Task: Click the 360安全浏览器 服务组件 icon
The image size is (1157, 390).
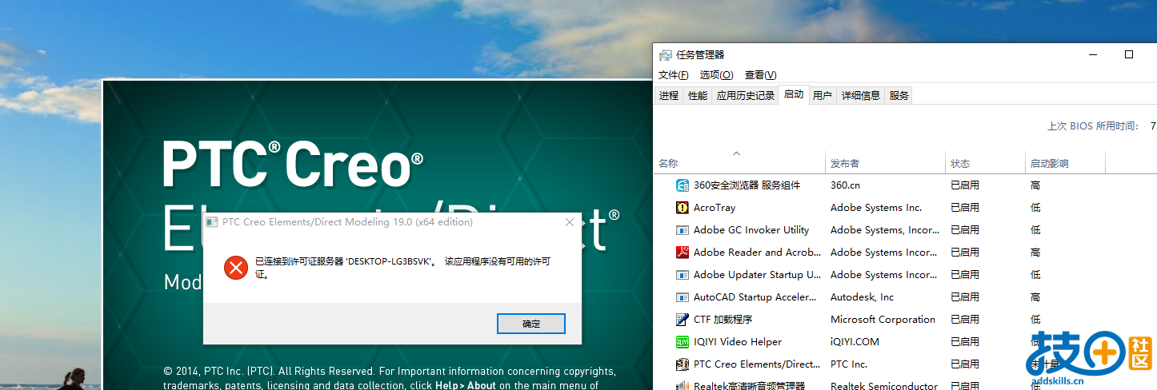Action: click(x=683, y=185)
